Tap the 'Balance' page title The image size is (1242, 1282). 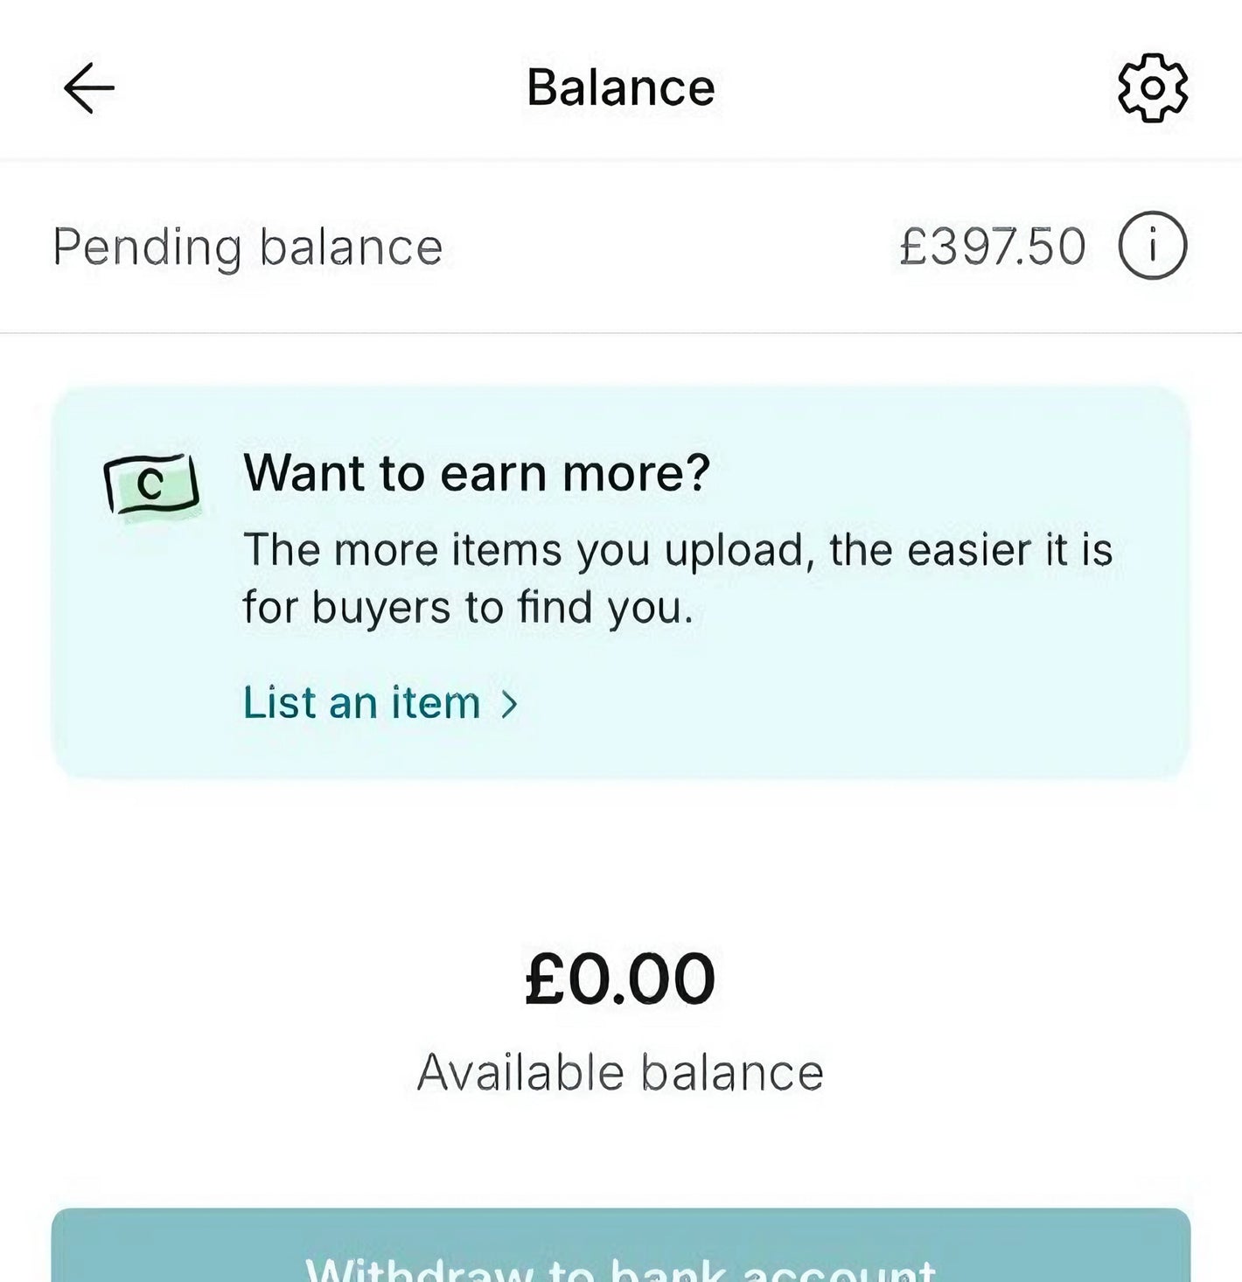click(x=621, y=88)
